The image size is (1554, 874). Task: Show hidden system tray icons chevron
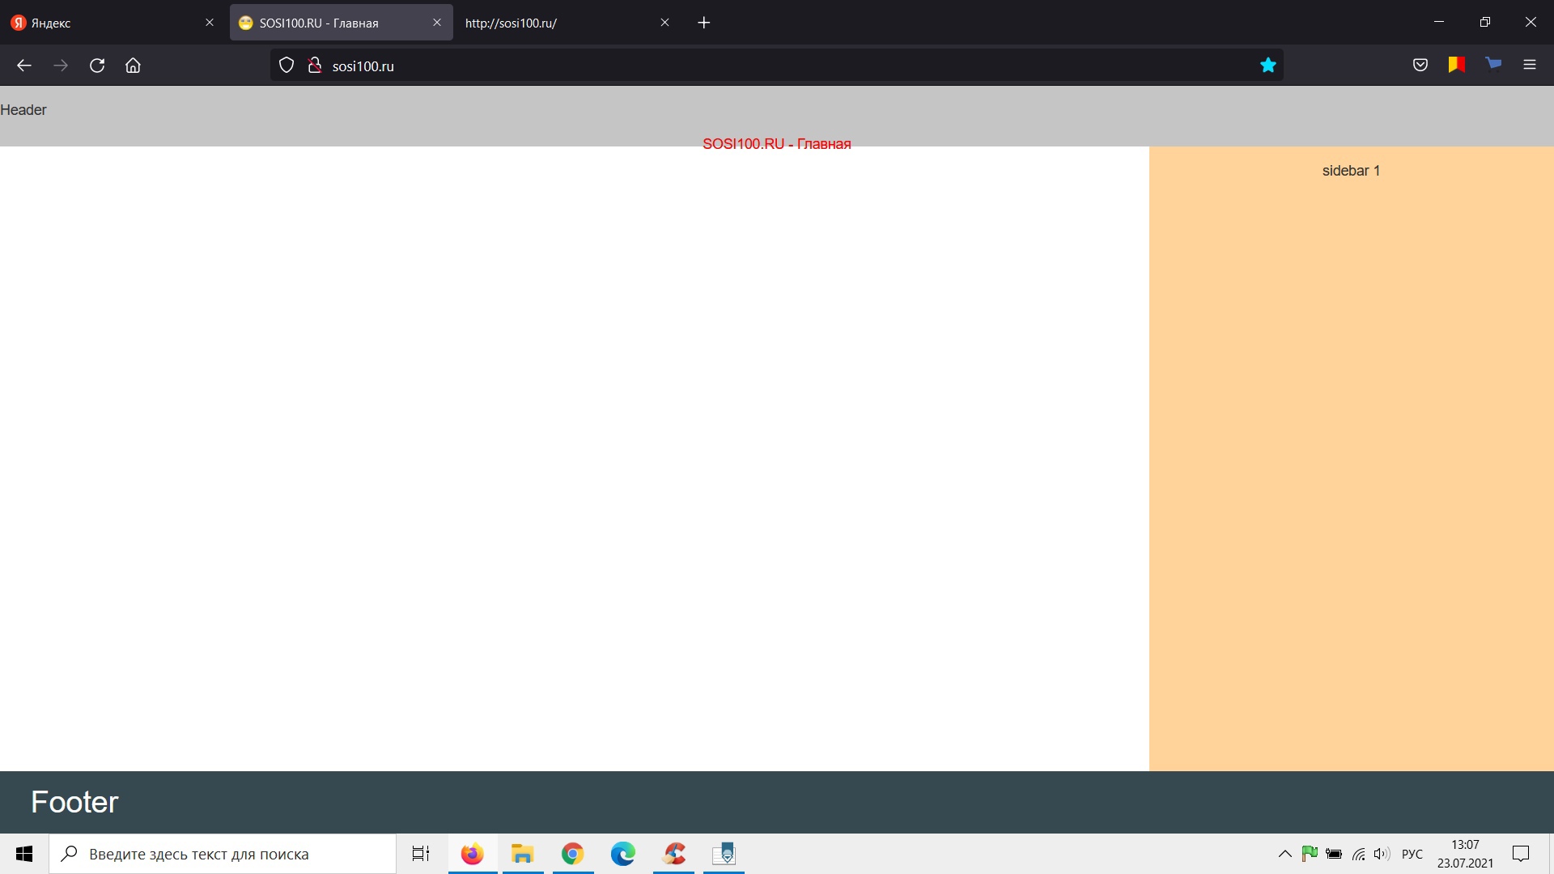click(1284, 854)
